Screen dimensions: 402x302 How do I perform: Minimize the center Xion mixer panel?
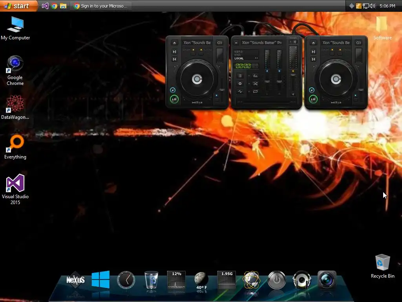(x=236, y=43)
